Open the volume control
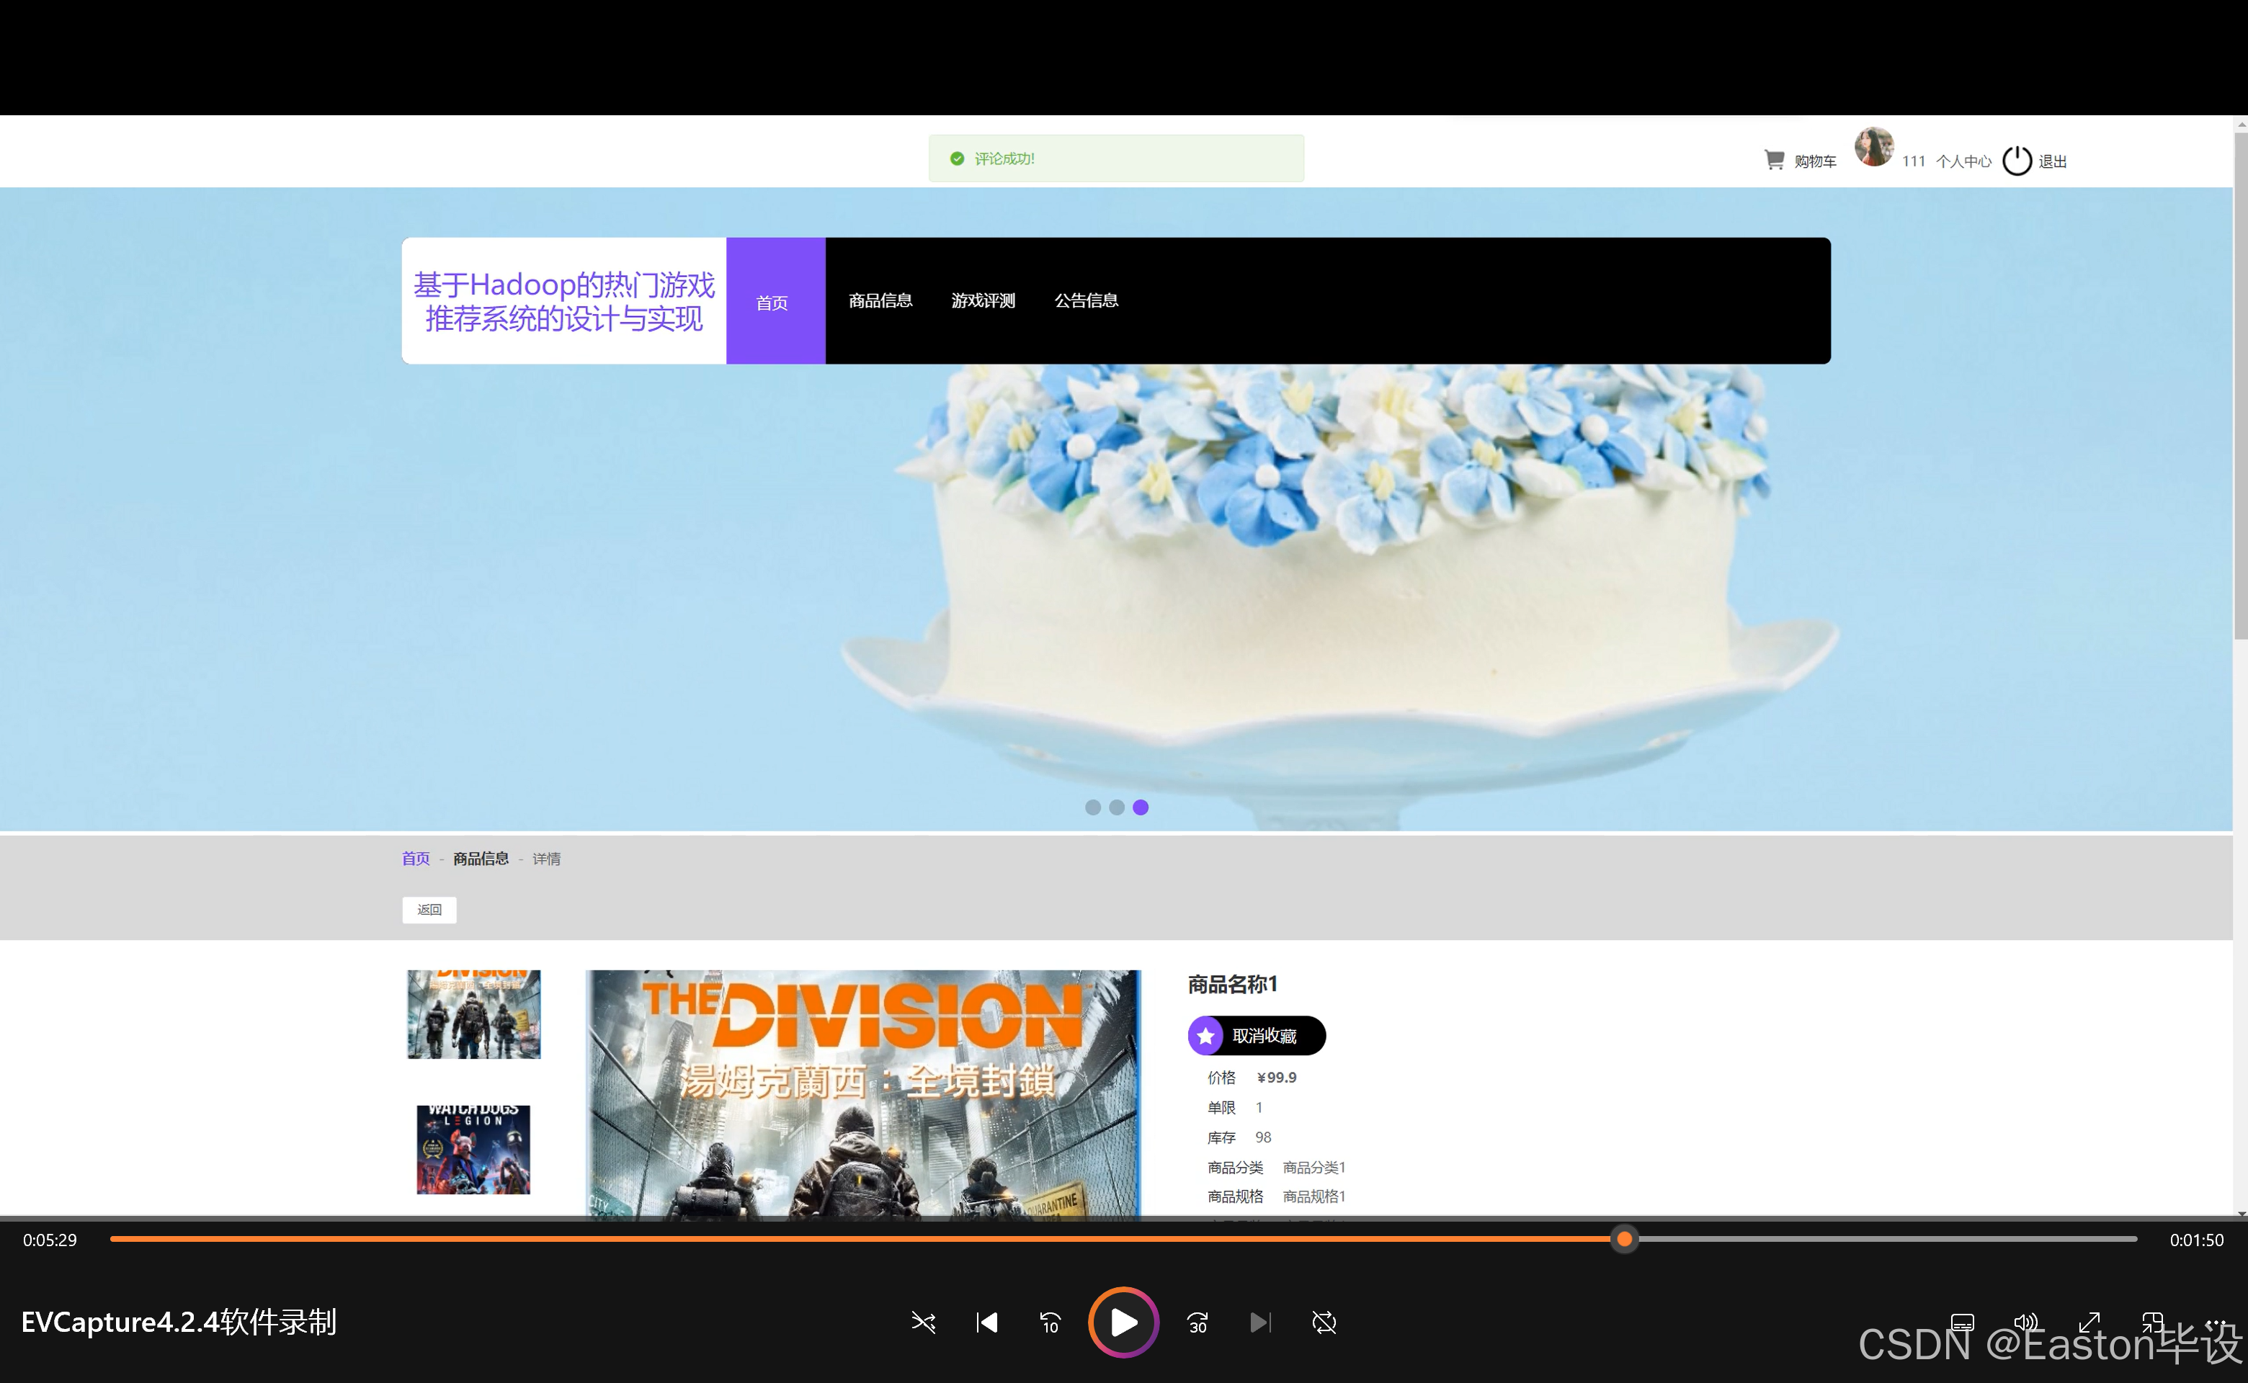This screenshot has height=1383, width=2248. click(2025, 1322)
